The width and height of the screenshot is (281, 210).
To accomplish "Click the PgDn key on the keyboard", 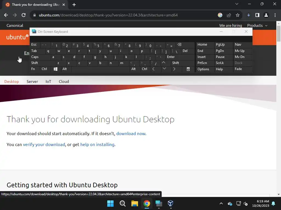I will point(224,51).
